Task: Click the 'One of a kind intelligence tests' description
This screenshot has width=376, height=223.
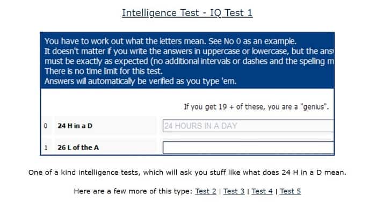Action: pos(187,172)
